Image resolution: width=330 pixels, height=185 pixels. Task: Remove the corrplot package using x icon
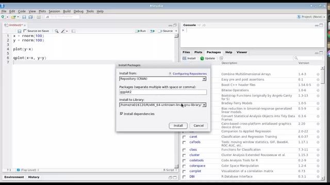[318, 171]
